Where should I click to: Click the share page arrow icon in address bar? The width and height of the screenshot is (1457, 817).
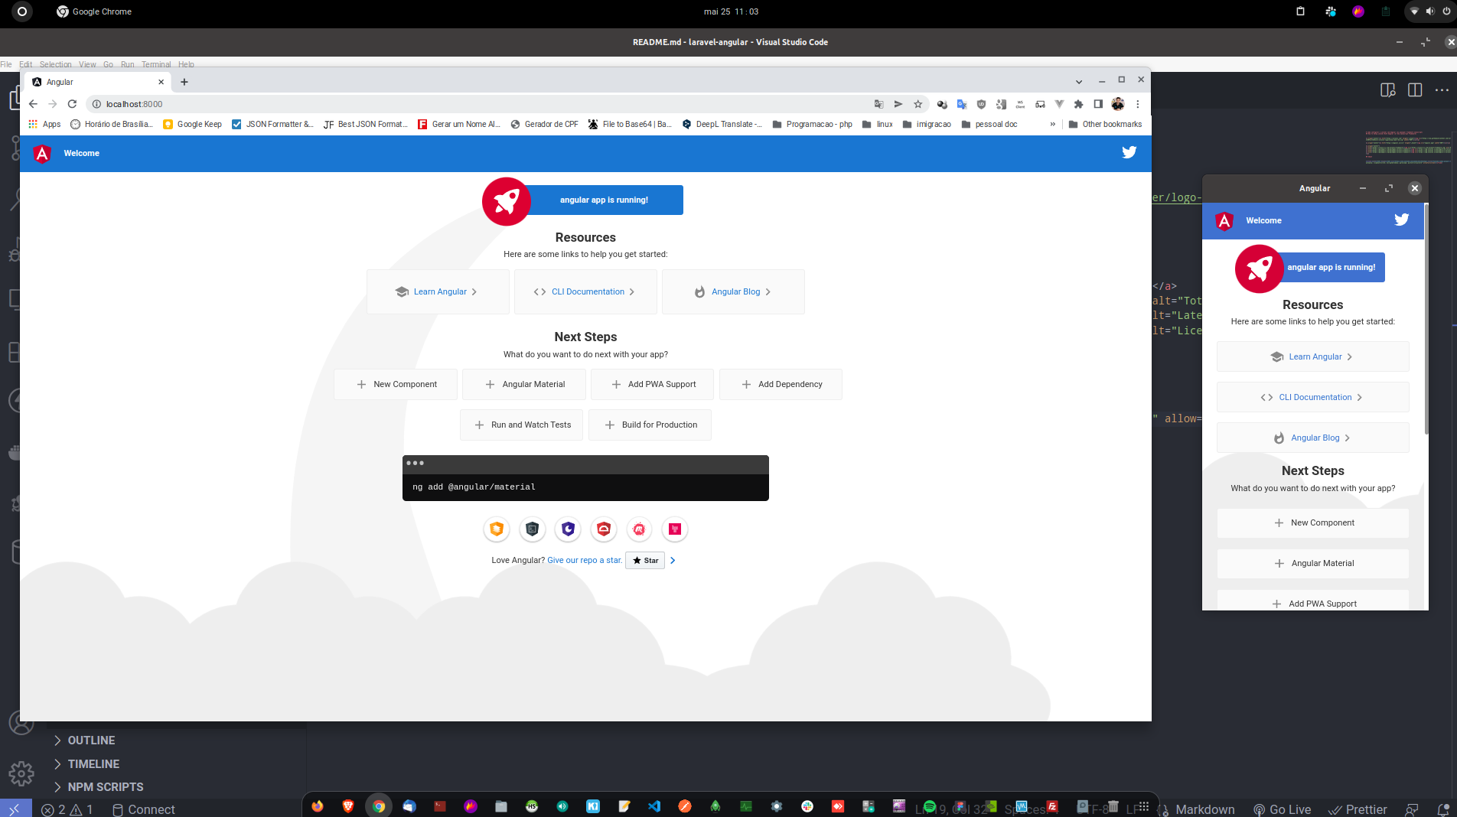pyautogui.click(x=898, y=104)
